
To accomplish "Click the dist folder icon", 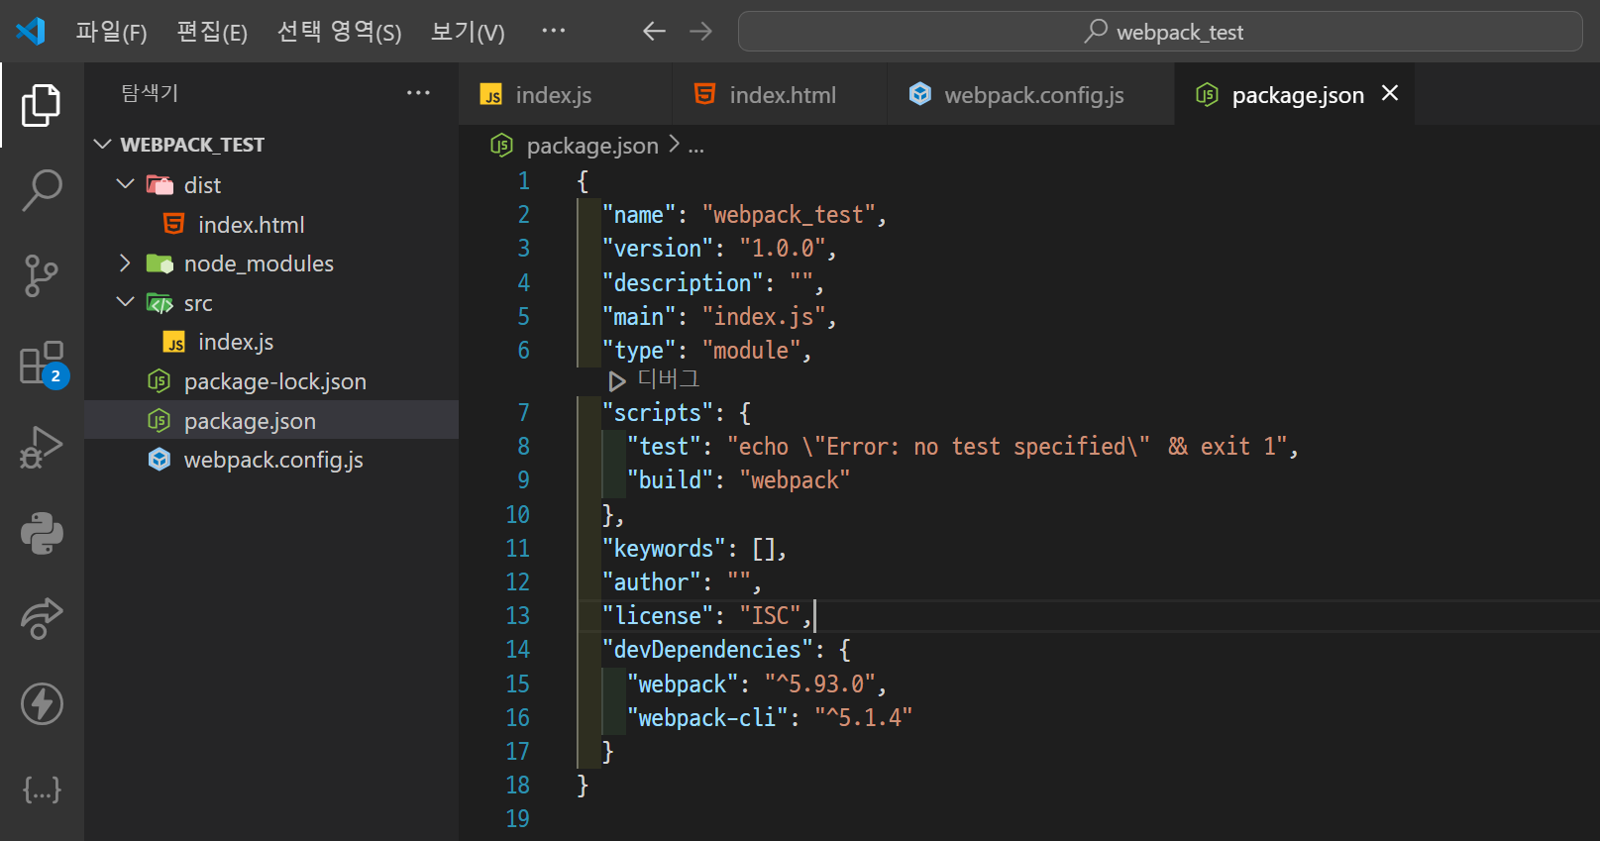I will pos(160,185).
